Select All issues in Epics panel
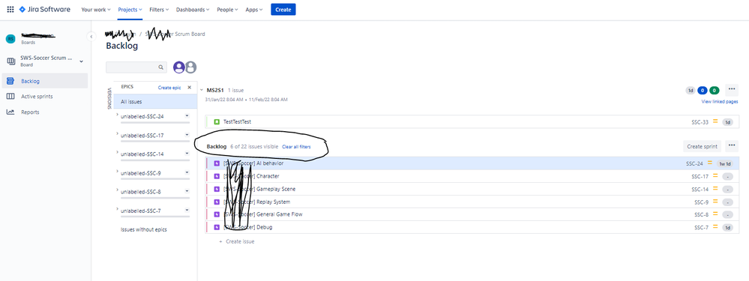 155,102
